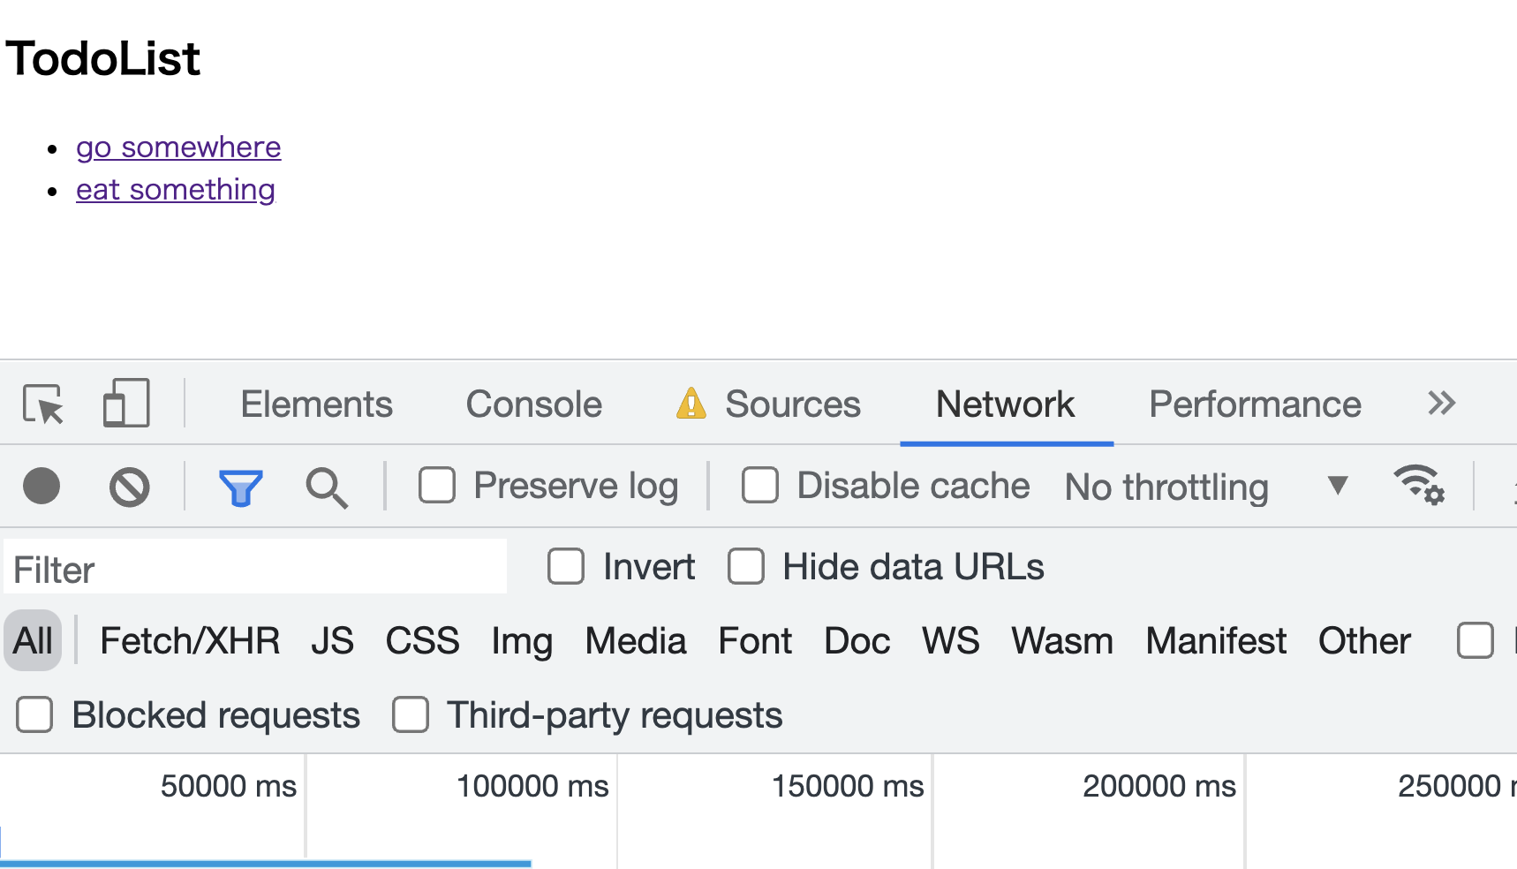Open network conditions Wi-Fi gear icon
1517x869 pixels.
[x=1418, y=485]
